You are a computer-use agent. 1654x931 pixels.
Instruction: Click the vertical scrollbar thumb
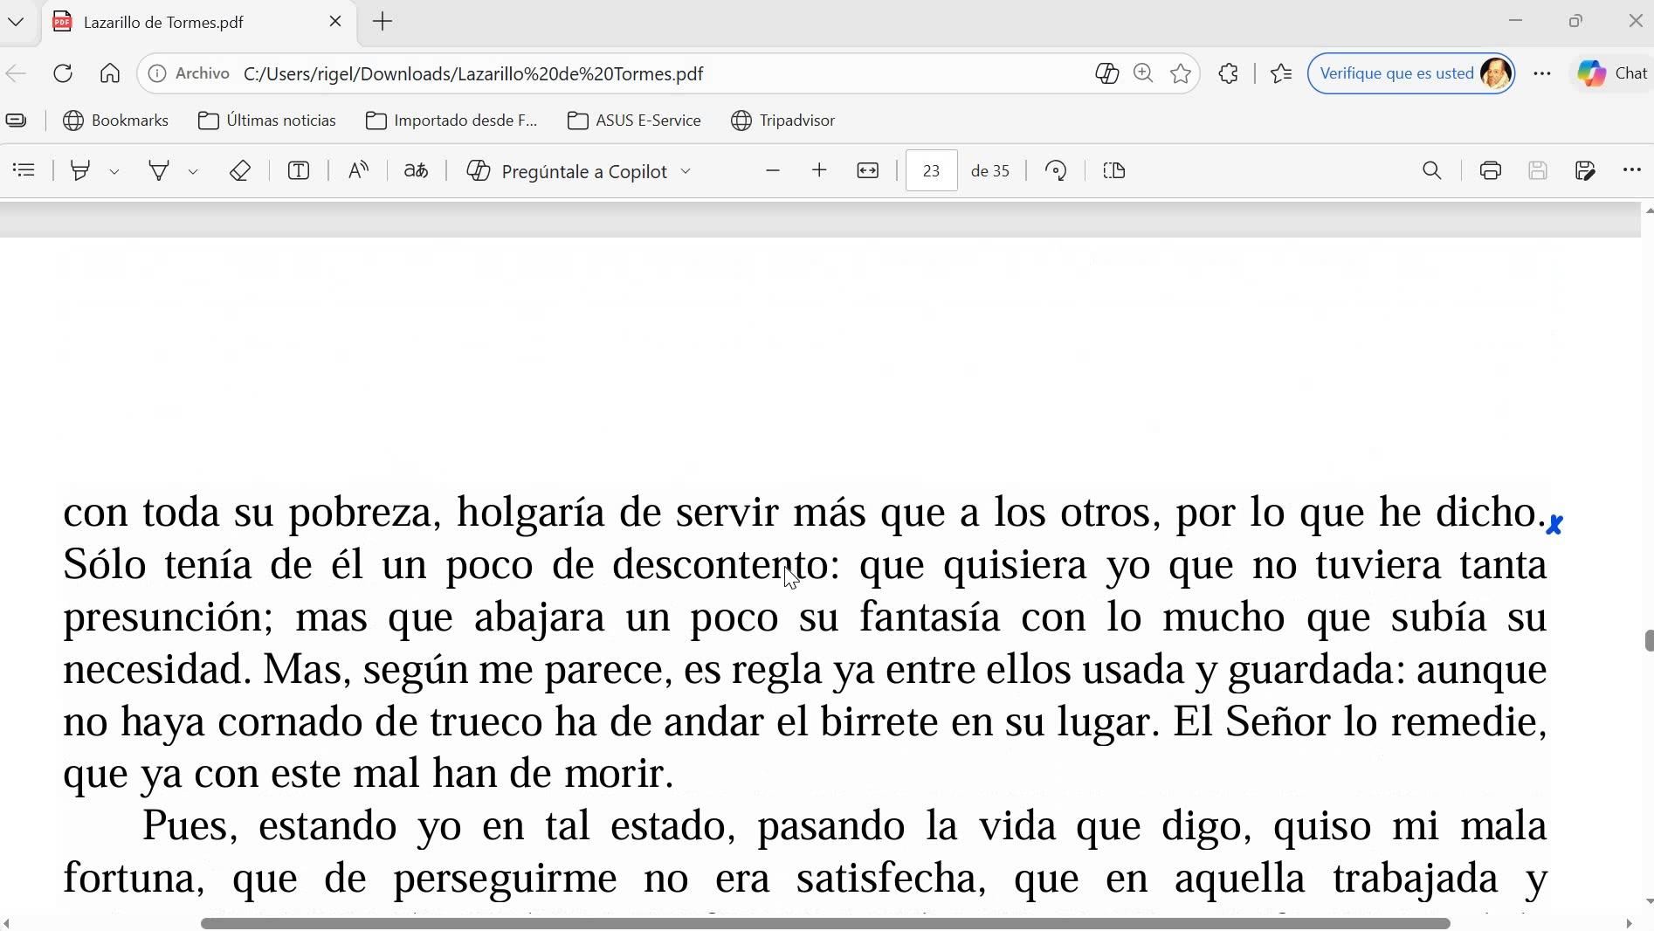(1648, 640)
